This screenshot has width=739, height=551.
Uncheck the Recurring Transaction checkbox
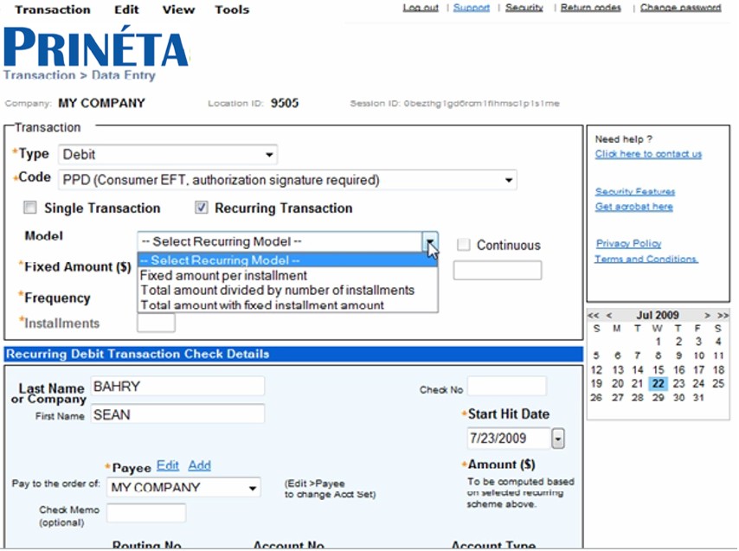(202, 208)
